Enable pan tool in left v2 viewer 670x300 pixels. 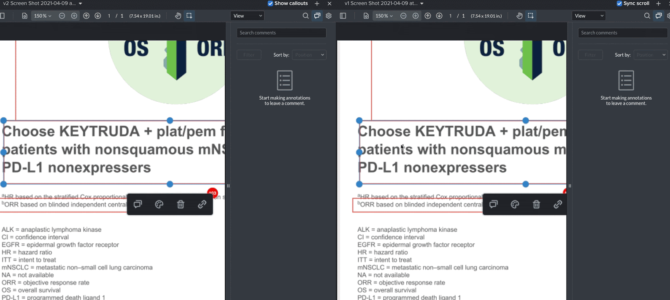[x=178, y=16]
